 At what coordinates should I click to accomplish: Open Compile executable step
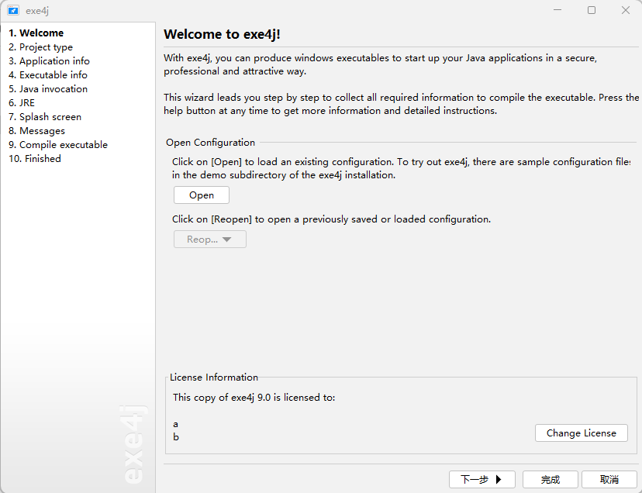click(x=58, y=144)
